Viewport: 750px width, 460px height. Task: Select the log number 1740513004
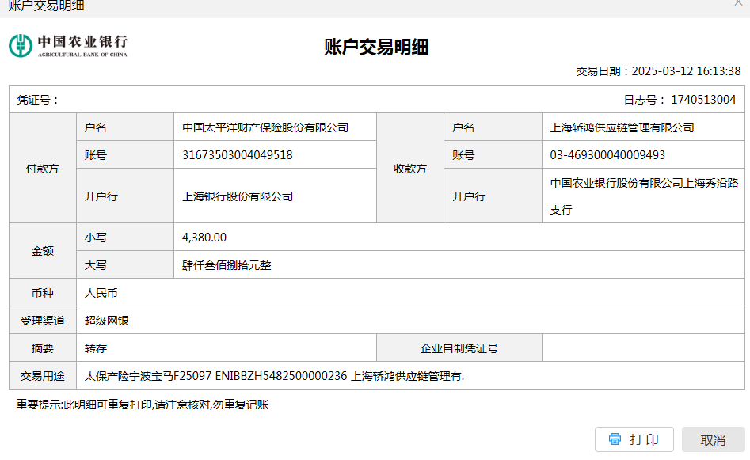tap(702, 100)
